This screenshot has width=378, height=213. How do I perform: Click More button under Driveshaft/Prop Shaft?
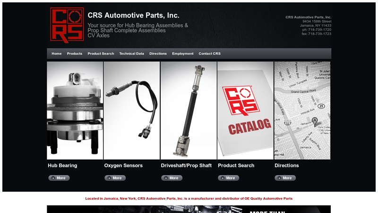tap(172, 178)
